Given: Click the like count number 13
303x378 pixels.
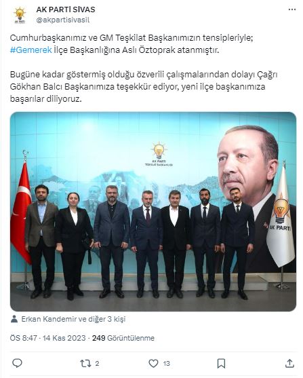Looking at the screenshot, I should click(166, 363).
